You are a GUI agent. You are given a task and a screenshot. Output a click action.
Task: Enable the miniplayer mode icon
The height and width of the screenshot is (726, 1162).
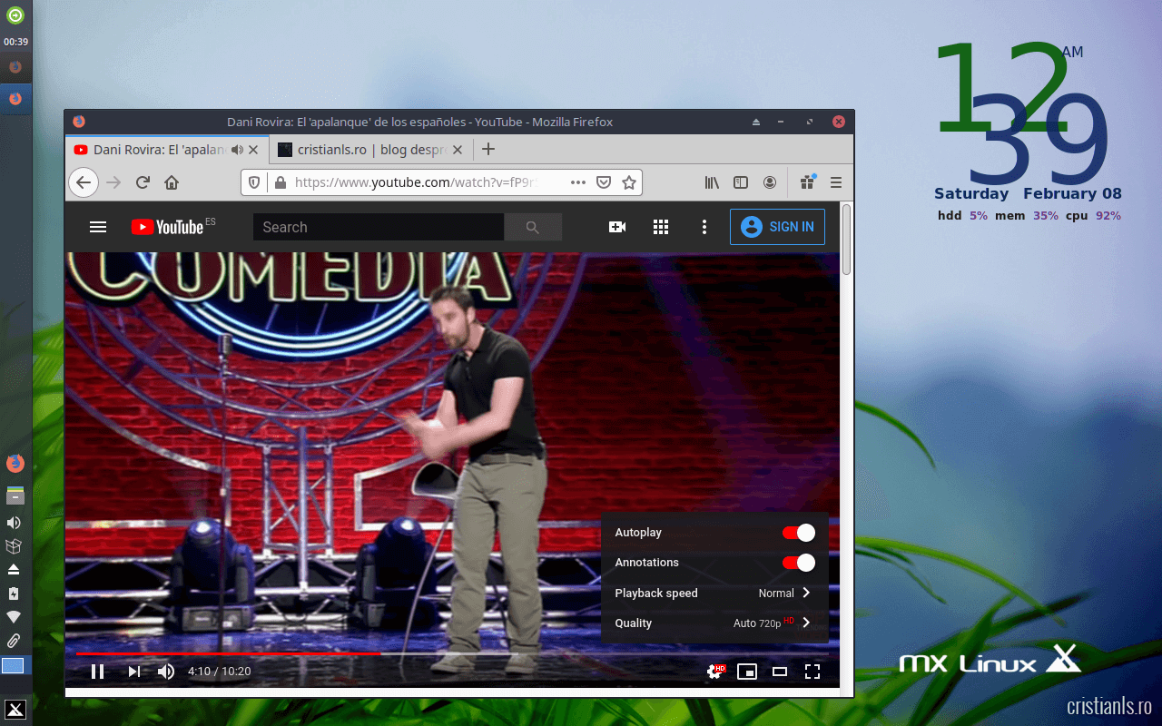coord(747,672)
